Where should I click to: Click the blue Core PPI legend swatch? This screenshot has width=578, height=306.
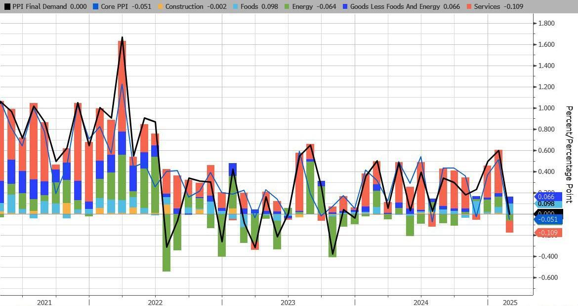coord(95,7)
